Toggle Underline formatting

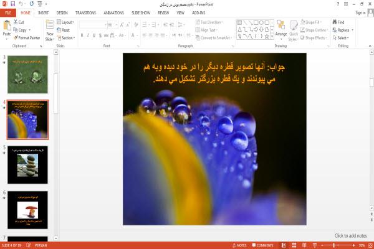(x=93, y=35)
